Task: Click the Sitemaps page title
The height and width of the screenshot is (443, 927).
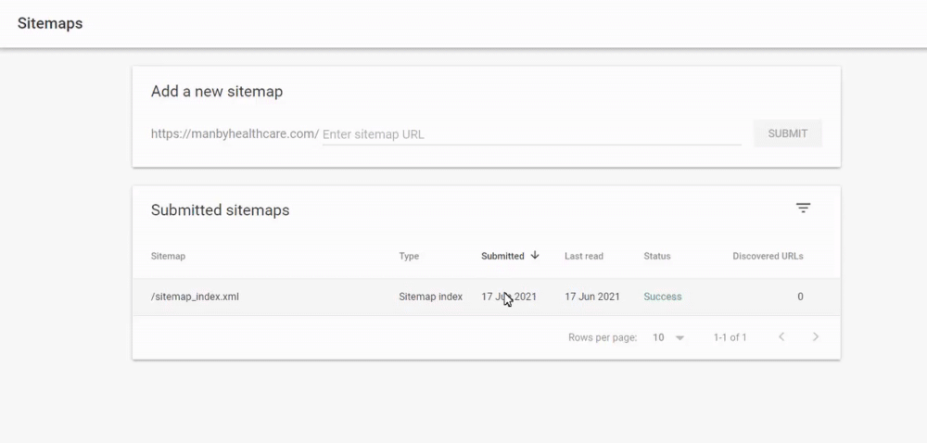Action: (x=50, y=23)
